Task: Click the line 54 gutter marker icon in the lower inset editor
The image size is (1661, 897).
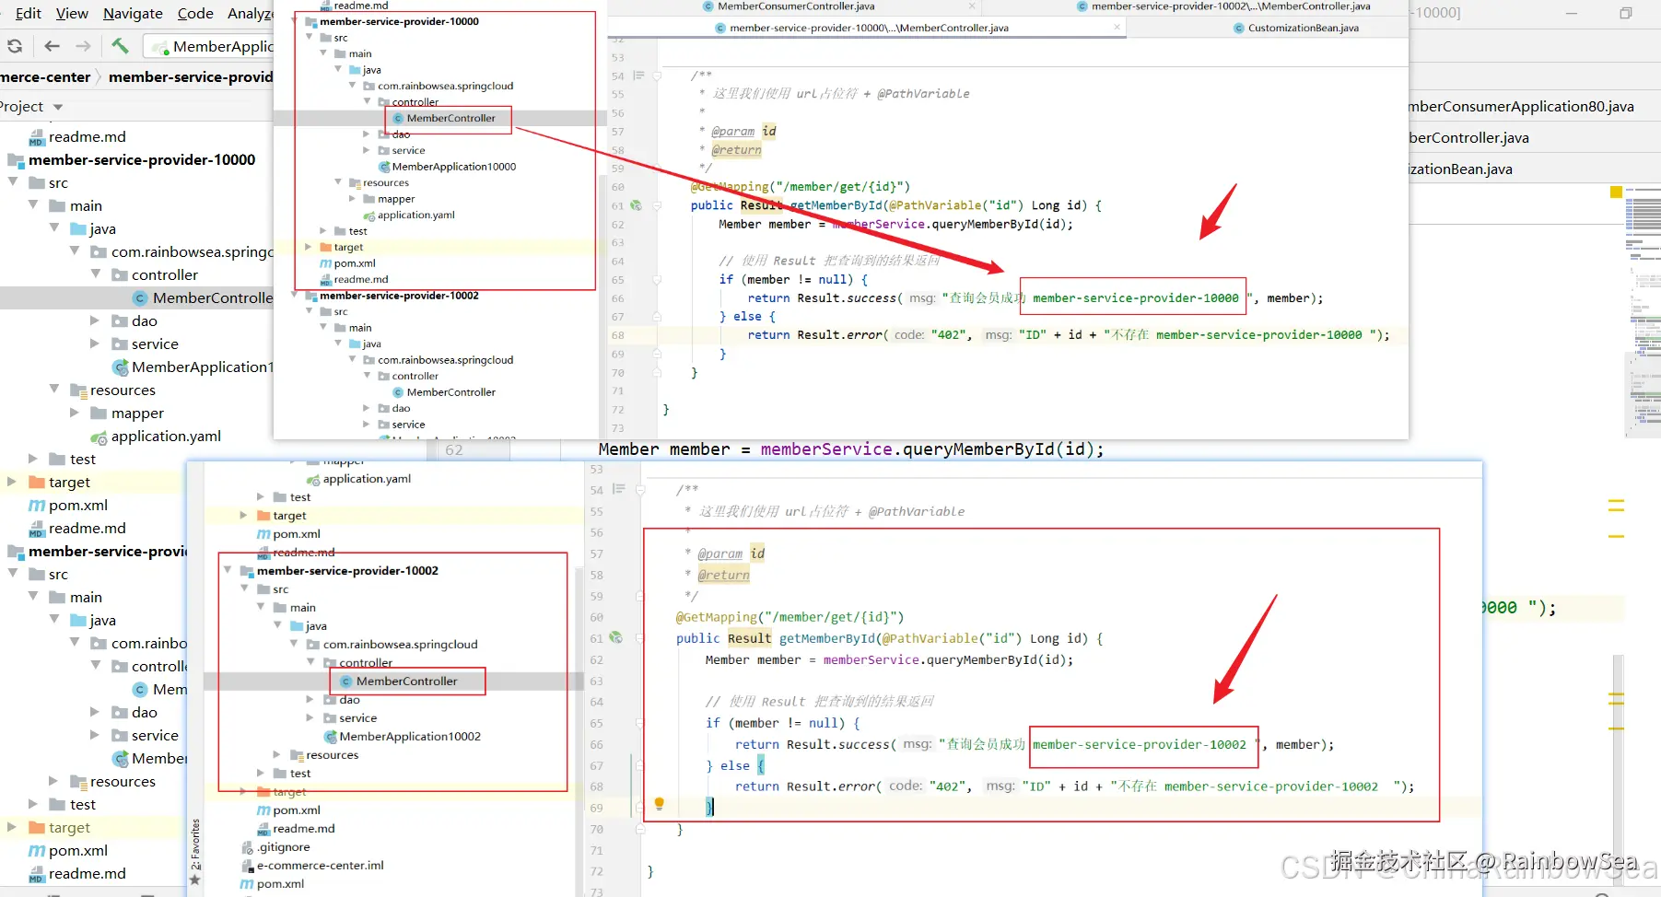Action: click(618, 489)
